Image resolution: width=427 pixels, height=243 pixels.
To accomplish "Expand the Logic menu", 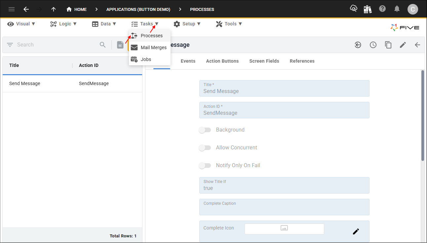I will pos(63,24).
